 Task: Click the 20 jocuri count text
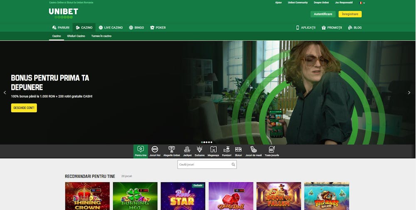(x=126, y=176)
